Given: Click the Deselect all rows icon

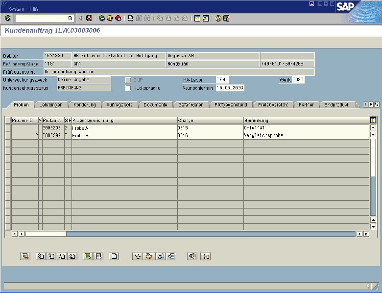Looking at the screenshot, I should click(98, 256).
